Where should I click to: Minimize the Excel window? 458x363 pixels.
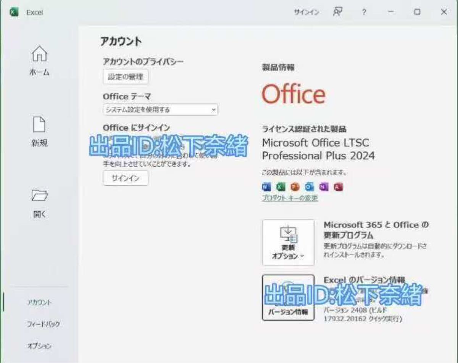(390, 12)
